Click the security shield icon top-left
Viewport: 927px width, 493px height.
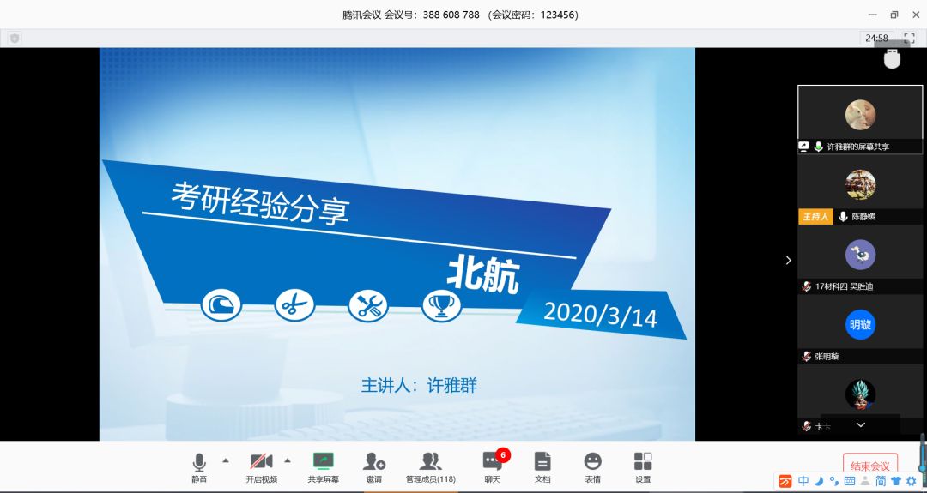(15, 39)
